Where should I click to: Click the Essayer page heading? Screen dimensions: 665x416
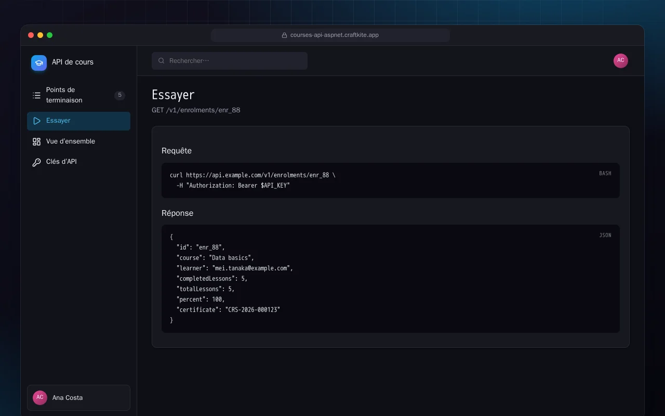point(173,95)
